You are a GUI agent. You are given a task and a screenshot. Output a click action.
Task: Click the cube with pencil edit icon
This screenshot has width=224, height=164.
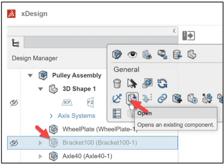point(117,55)
